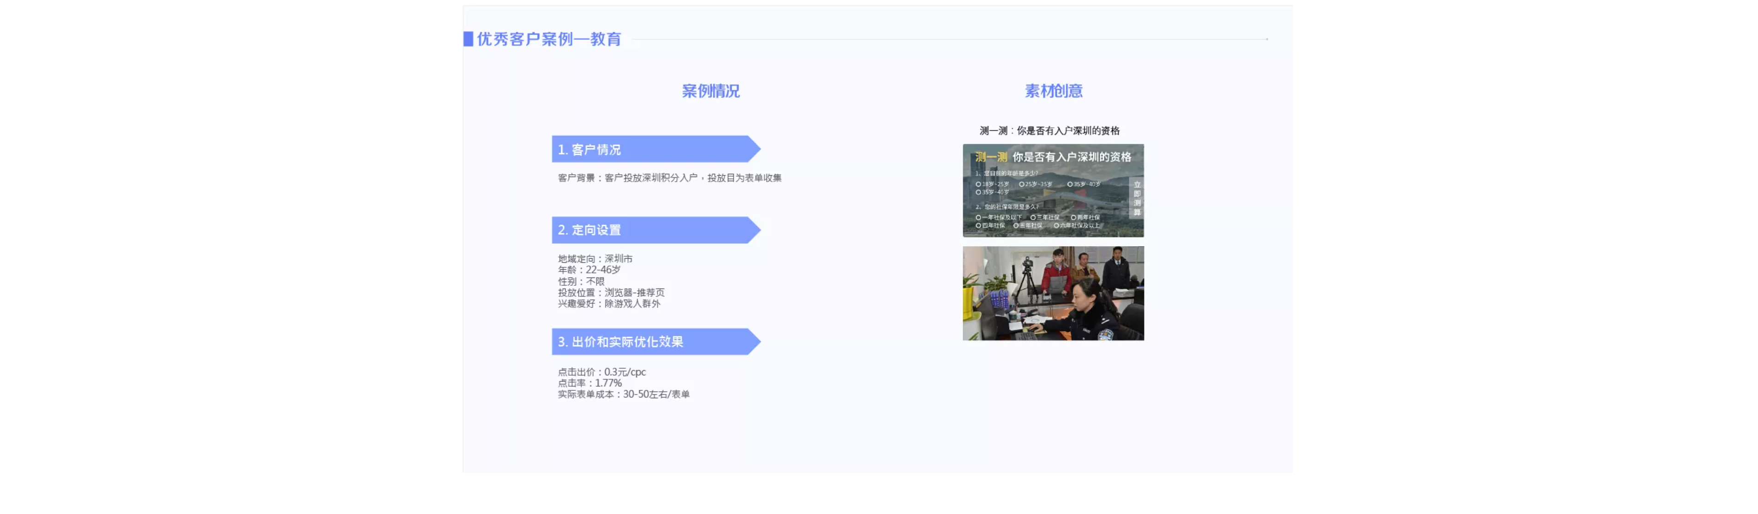Screen dimensions: 1758x514
Task: Open the police office photo thumbnail
Action: [1053, 294]
